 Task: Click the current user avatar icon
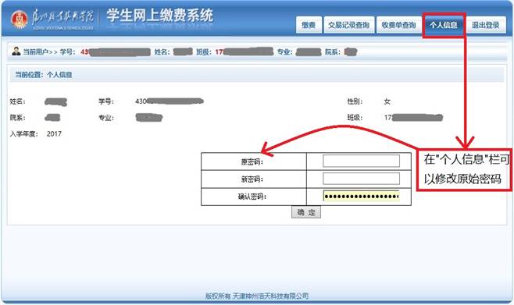point(16,51)
